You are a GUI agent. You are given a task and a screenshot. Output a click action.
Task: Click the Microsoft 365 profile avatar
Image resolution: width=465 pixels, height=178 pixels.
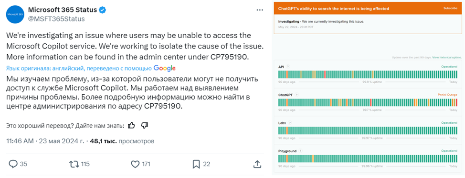15,14
